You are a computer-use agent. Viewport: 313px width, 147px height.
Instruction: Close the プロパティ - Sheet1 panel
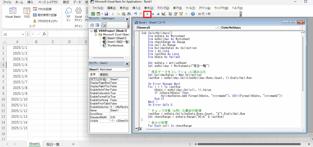[127, 64]
